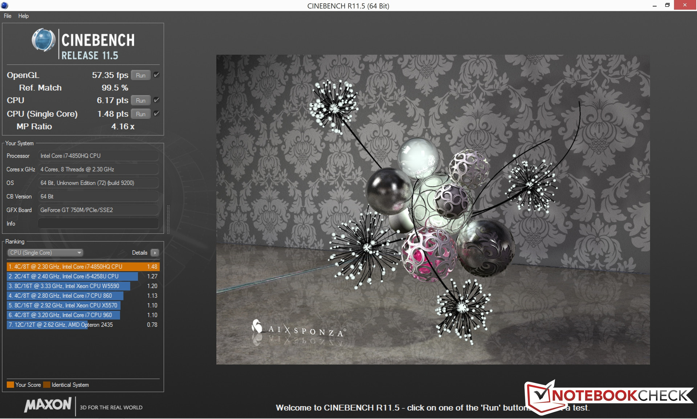Expand ranking Details view

click(140, 253)
